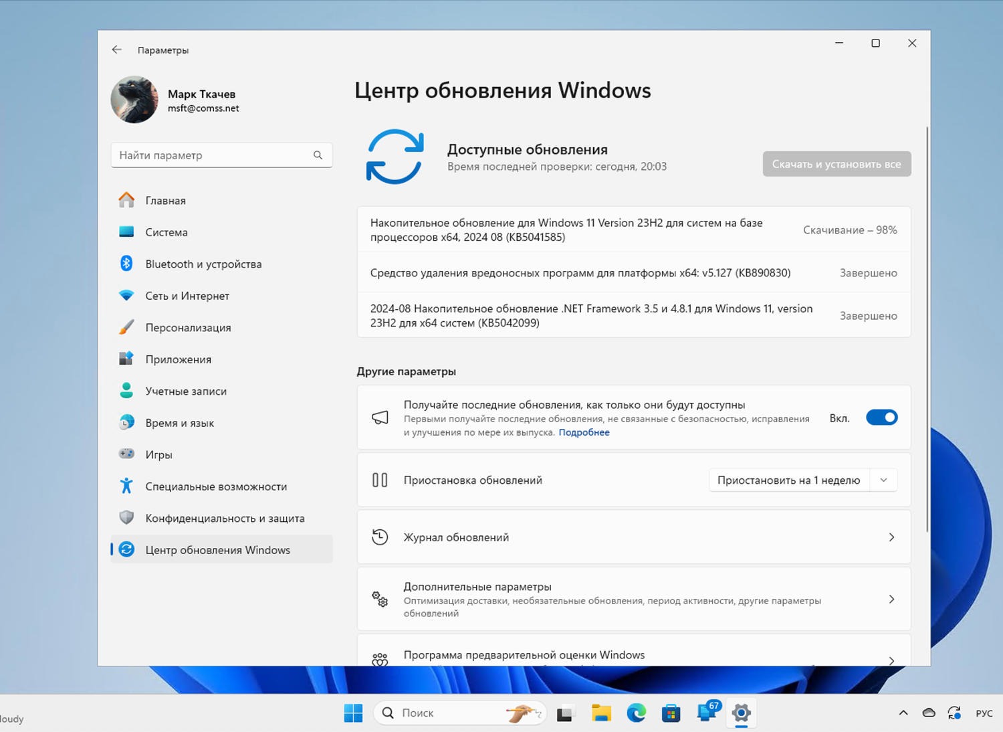Click the Центр обновления Windows sidebar icon
Viewport: 1003px width, 732px height.
point(126,549)
